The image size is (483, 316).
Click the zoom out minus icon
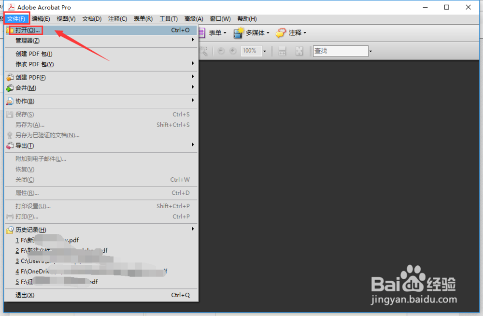(x=221, y=51)
